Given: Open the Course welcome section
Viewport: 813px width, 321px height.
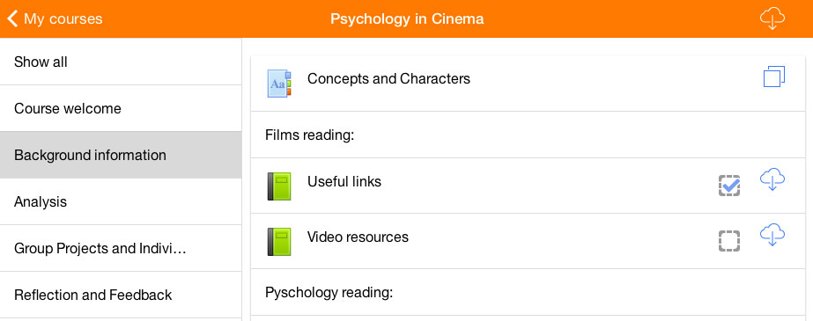Looking at the screenshot, I should click(x=121, y=109).
